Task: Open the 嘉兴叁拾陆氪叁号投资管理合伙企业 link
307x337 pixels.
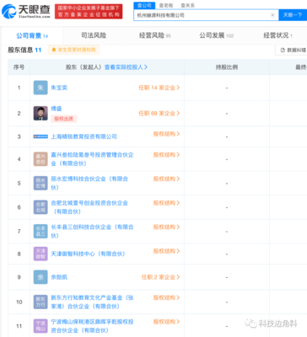Action: click(92, 159)
